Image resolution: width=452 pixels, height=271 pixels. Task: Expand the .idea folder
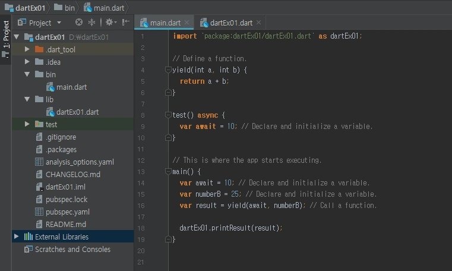[27, 62]
